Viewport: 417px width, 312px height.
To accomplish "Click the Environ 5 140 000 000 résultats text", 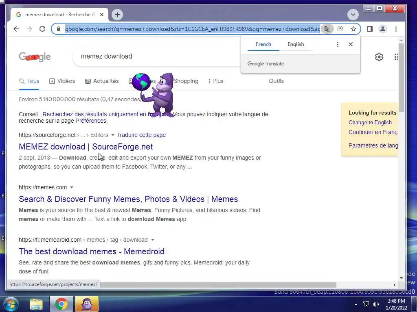I will point(80,99).
